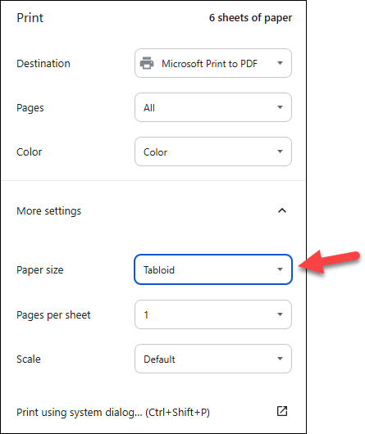Image resolution: width=365 pixels, height=434 pixels.
Task: Click the More settings label
Action: [x=48, y=211]
